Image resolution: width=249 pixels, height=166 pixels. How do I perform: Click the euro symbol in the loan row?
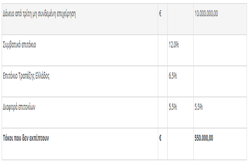pyautogui.click(x=160, y=13)
